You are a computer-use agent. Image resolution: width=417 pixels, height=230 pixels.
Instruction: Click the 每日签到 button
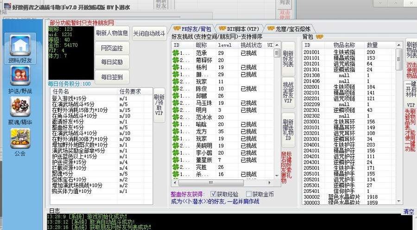112,77
